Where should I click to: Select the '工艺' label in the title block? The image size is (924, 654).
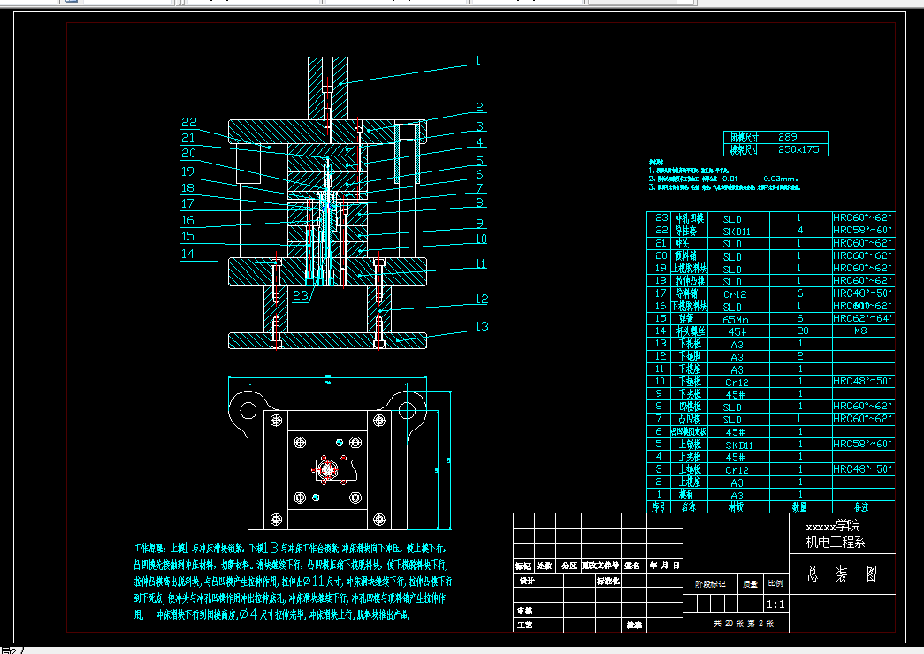pos(525,625)
